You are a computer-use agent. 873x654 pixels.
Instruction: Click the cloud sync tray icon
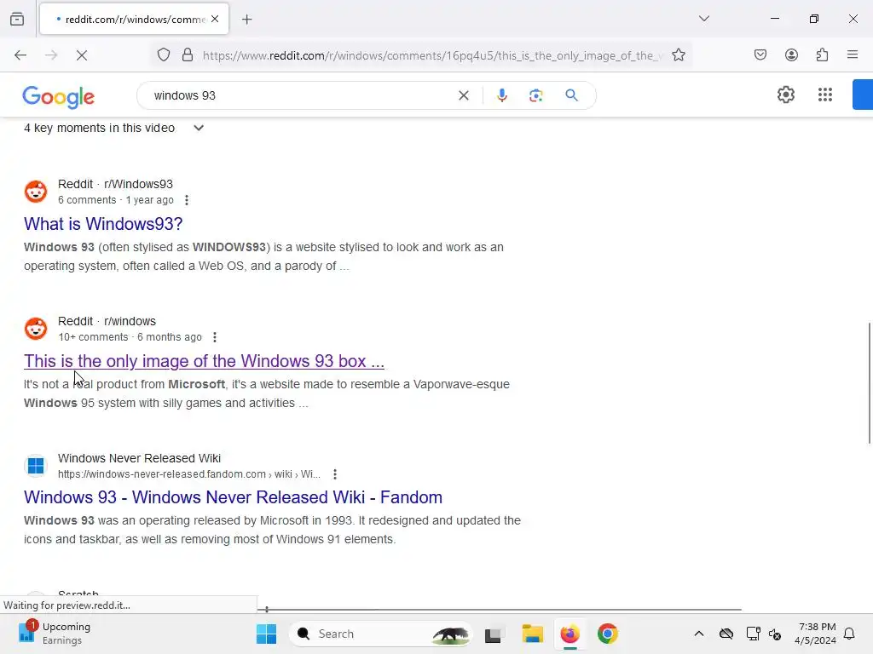[x=726, y=634]
